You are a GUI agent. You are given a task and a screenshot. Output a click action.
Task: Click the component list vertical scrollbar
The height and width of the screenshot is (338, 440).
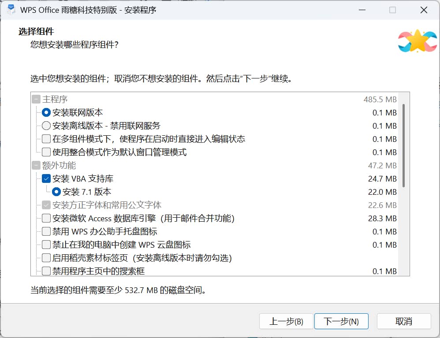pyautogui.click(x=403, y=145)
